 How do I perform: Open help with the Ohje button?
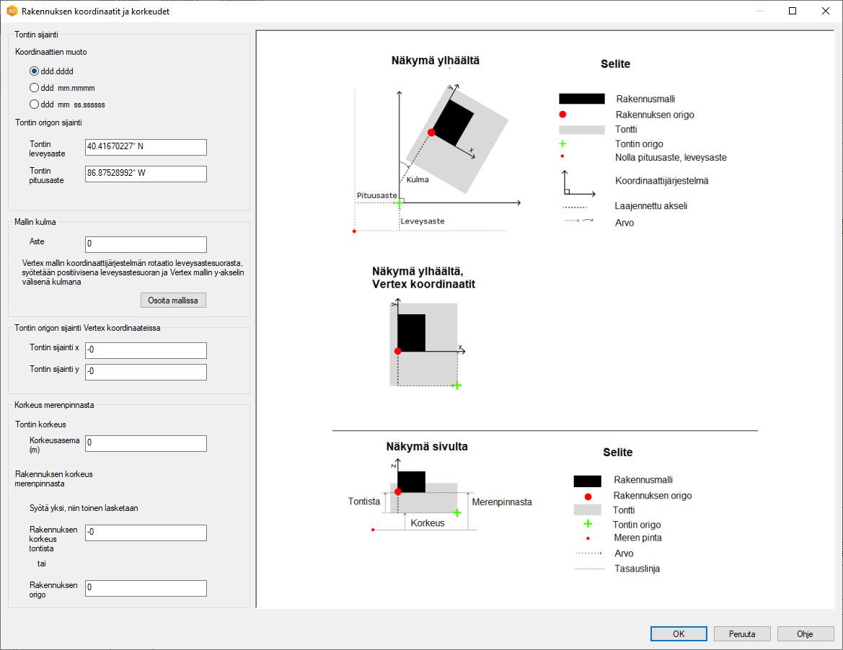(x=805, y=634)
